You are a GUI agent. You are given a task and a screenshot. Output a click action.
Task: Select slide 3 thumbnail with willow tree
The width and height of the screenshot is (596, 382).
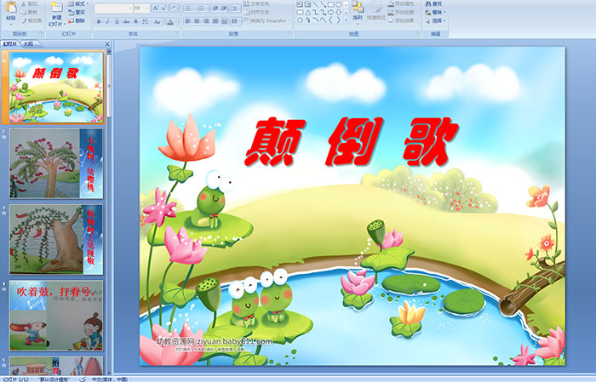point(56,239)
